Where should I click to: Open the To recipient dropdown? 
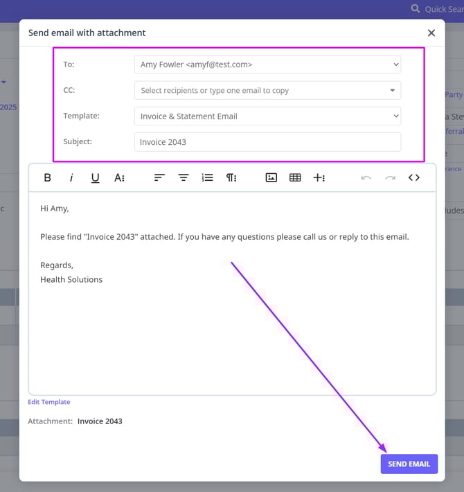pos(267,64)
